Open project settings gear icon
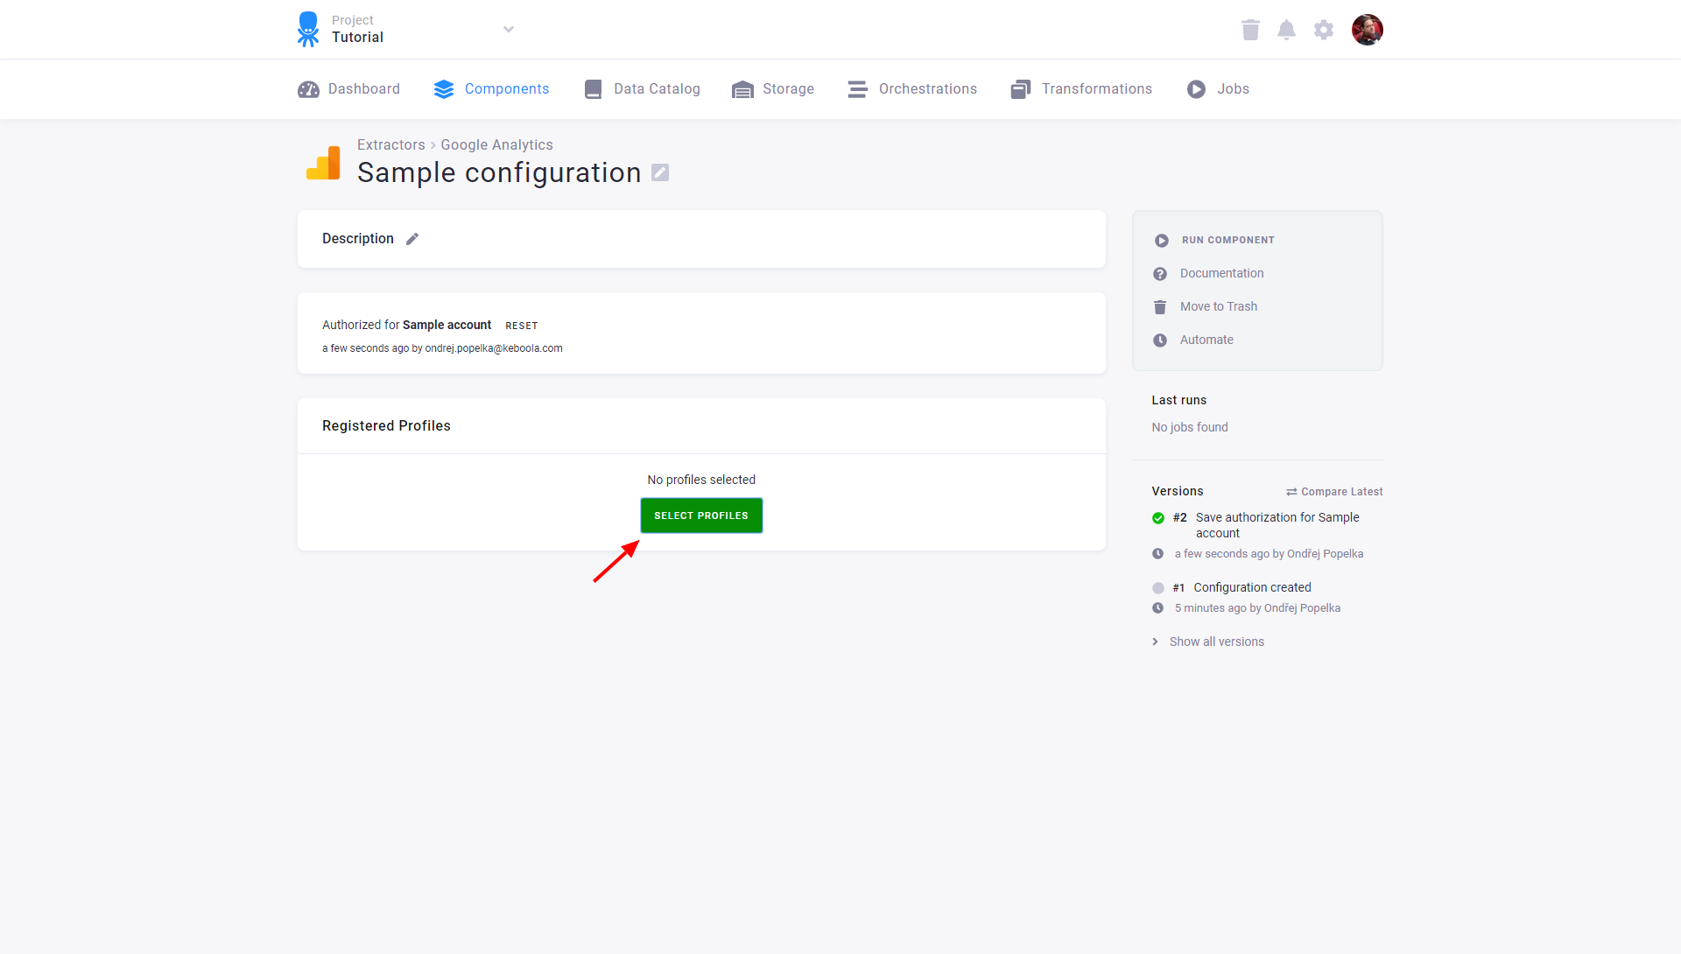 coord(1324,30)
